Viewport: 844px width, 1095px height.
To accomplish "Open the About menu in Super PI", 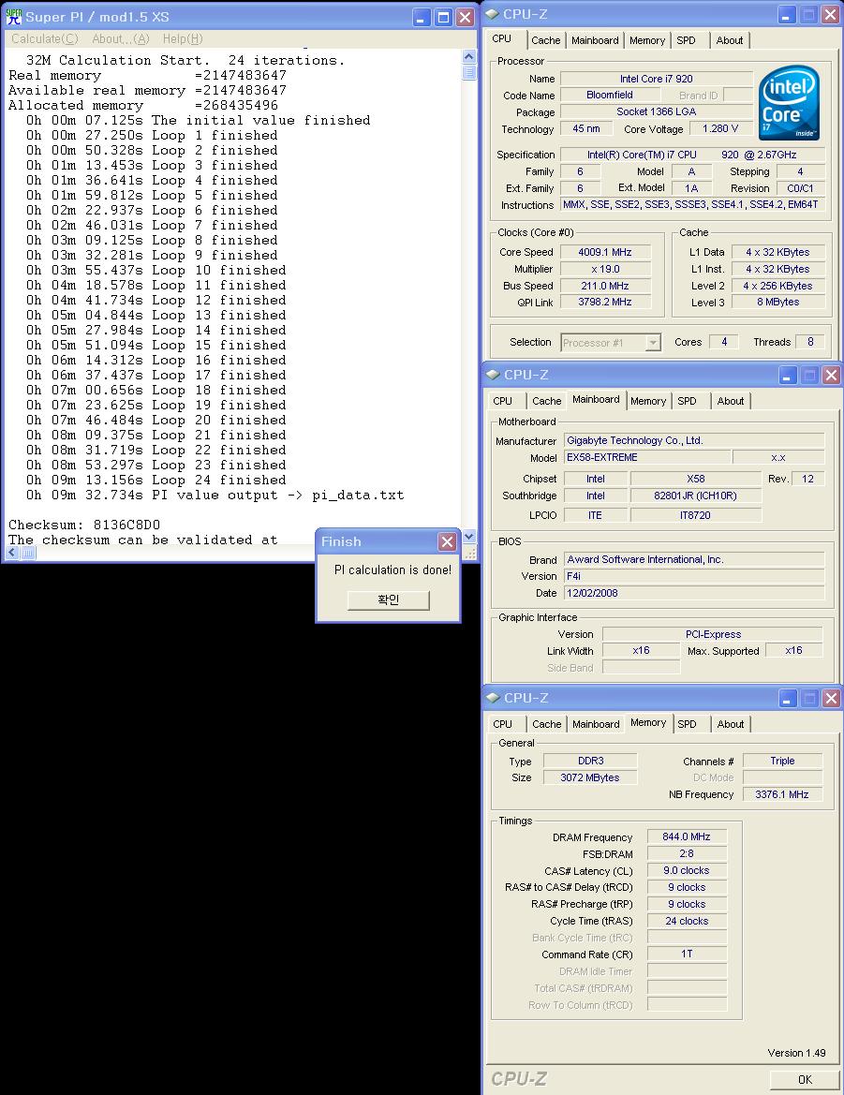I will pos(121,39).
